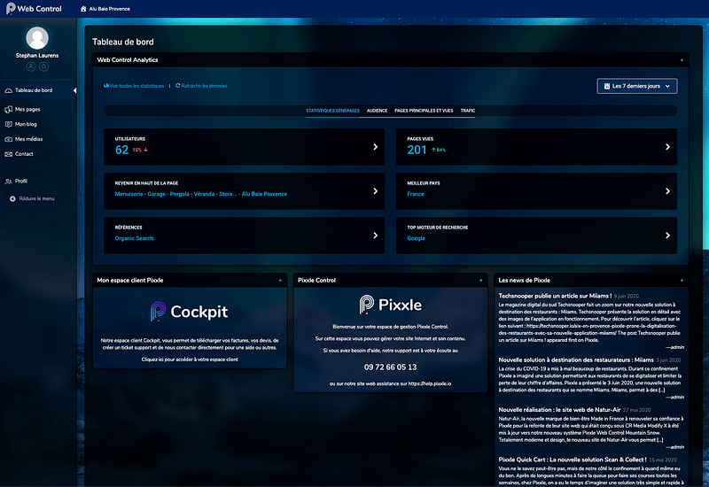Click the user profile icon under Stephan Laurens
Viewport: 709px width, 487px height.
click(31, 66)
